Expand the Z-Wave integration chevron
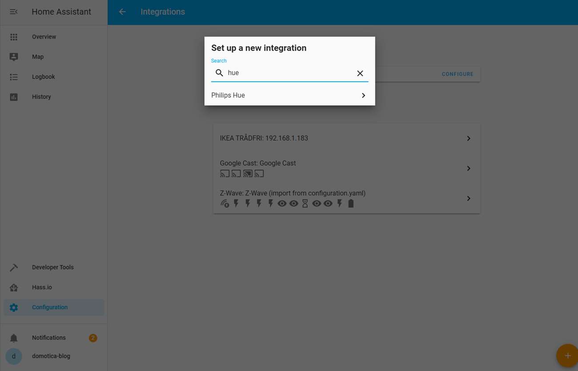 (469, 199)
